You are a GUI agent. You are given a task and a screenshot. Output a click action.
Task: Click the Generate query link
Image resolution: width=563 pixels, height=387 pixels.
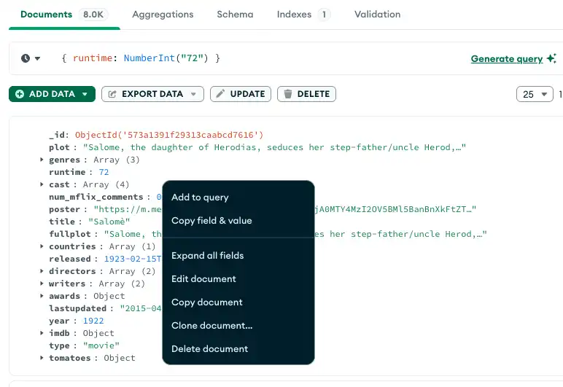pyautogui.click(x=506, y=59)
